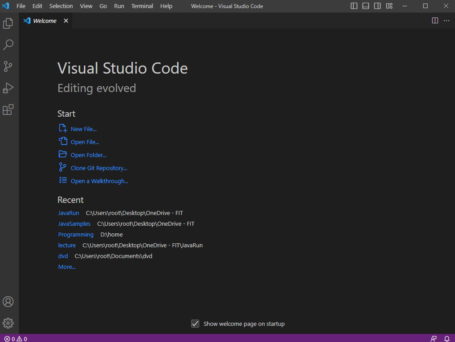Open the Search view icon
This screenshot has width=455, height=342.
(x=8, y=45)
